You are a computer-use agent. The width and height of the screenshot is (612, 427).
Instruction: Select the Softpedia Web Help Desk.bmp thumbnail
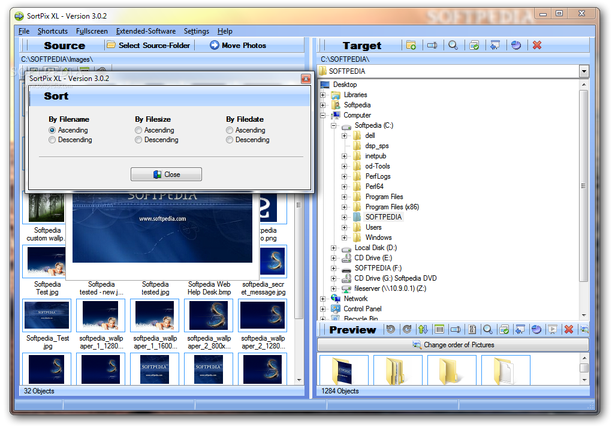coord(209,288)
